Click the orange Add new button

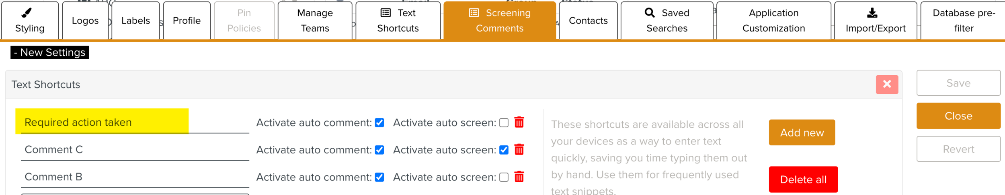tap(802, 133)
